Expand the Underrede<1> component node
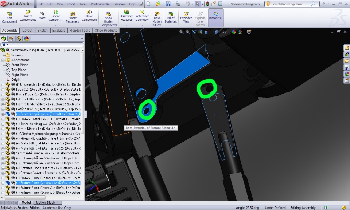The image size is (350, 210). (x=3, y=84)
